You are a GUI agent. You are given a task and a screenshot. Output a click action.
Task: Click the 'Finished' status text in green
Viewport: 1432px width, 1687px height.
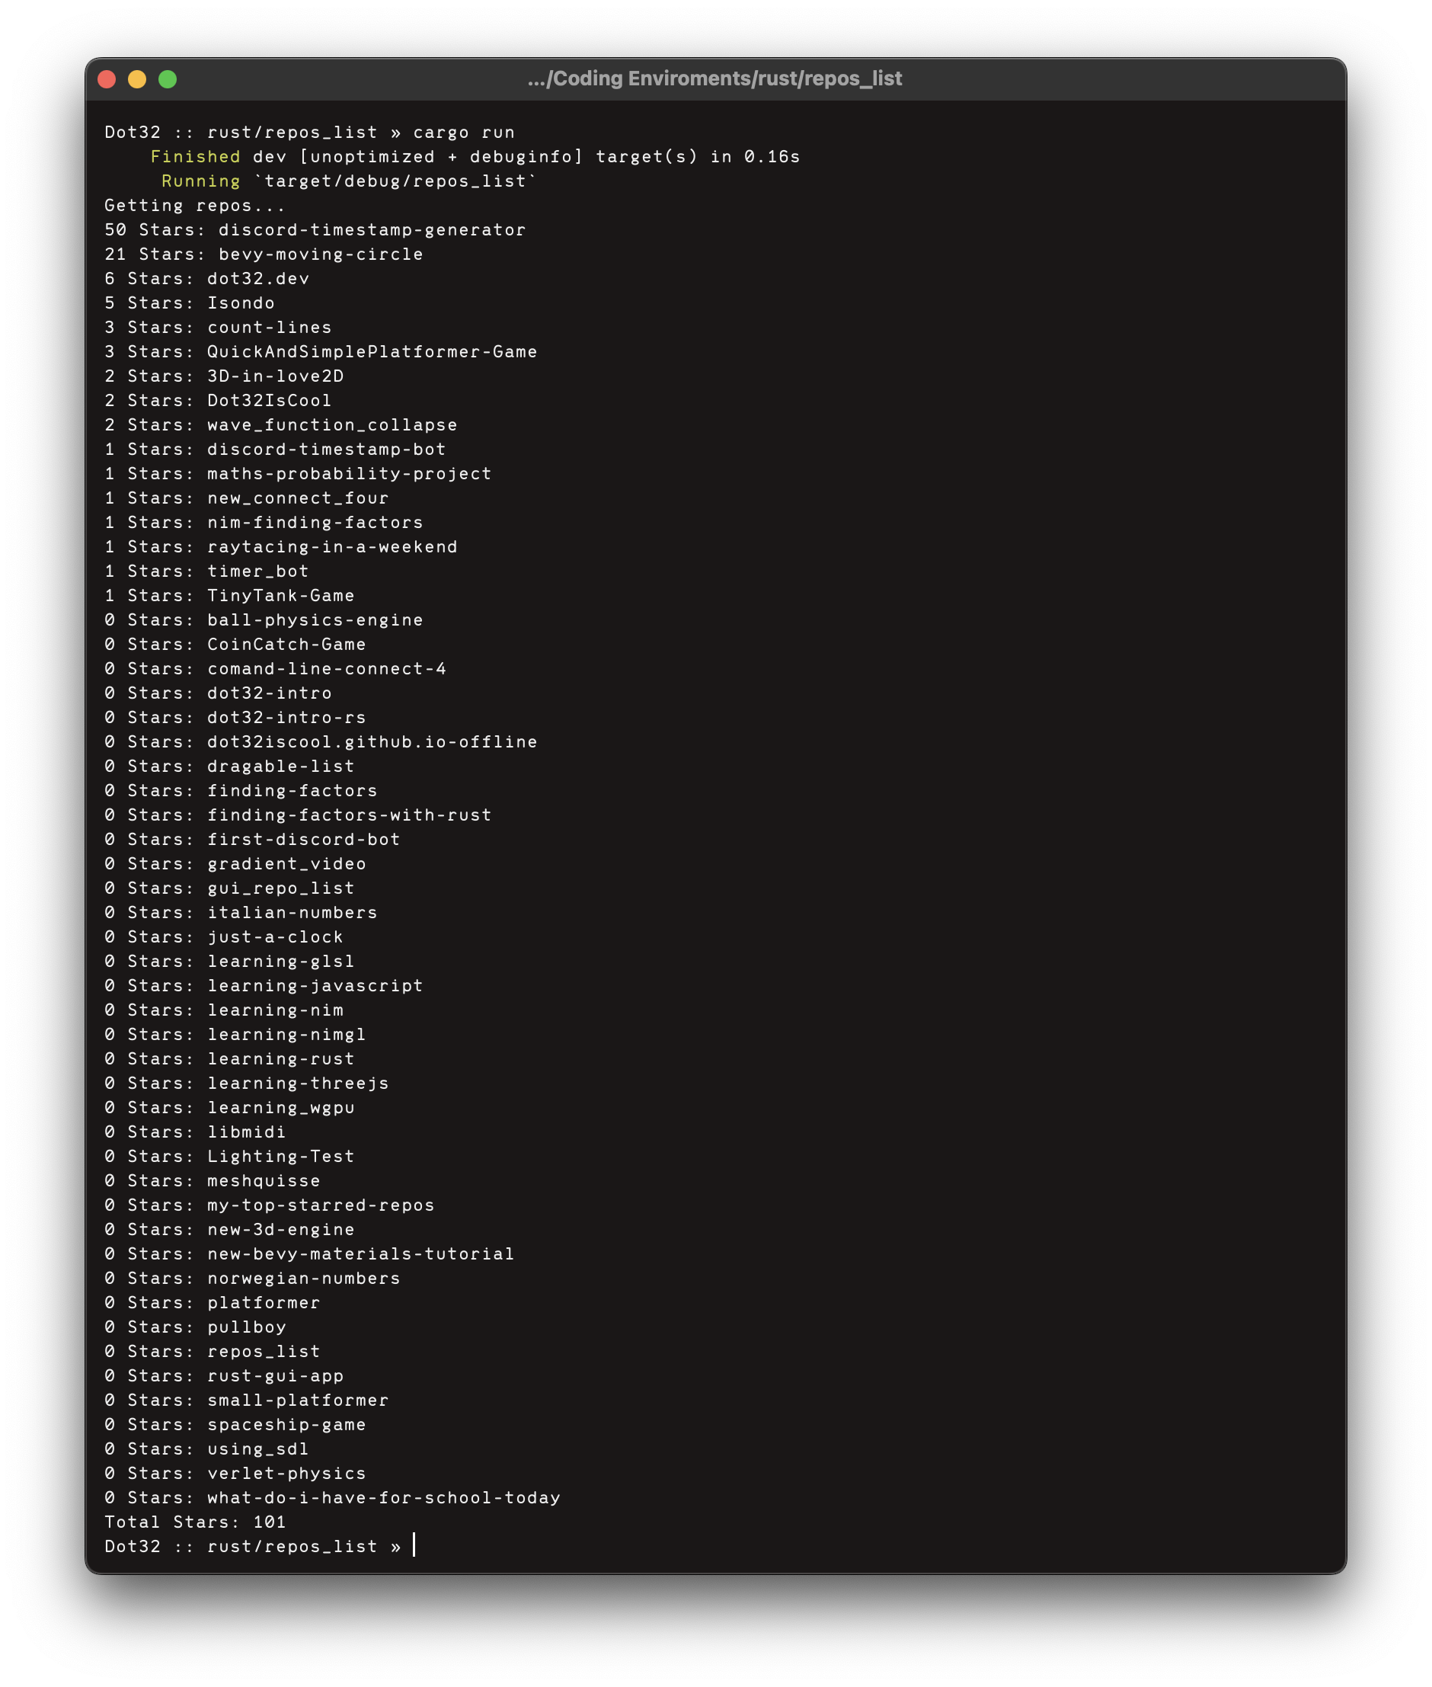pyautogui.click(x=197, y=156)
